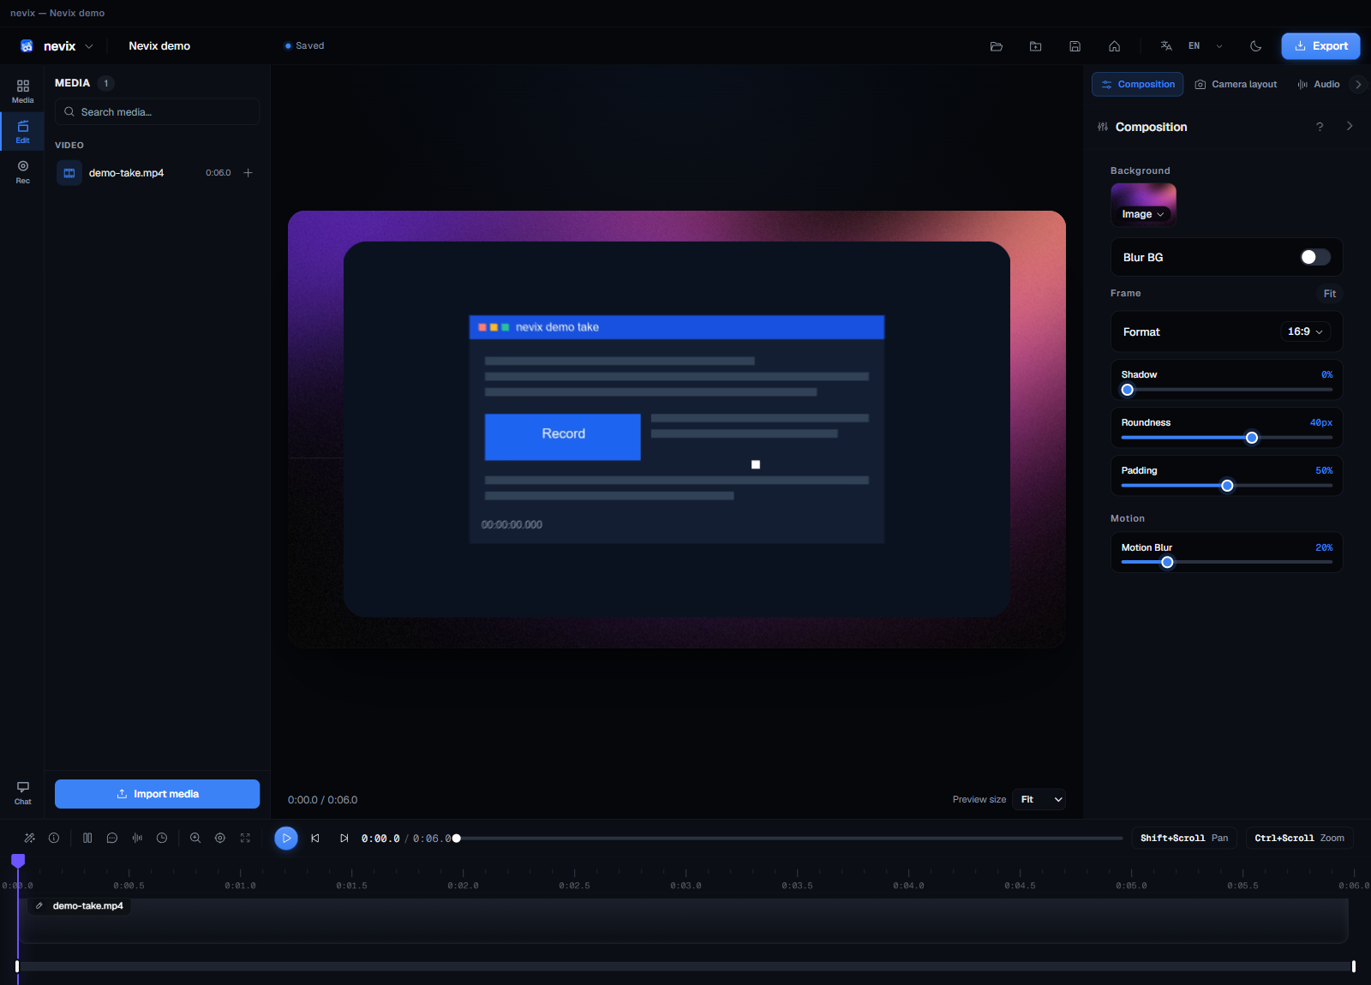Skip to start of timeline

pos(315,838)
